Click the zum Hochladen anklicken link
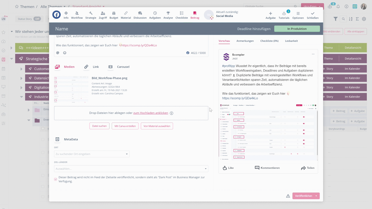 coord(151,113)
